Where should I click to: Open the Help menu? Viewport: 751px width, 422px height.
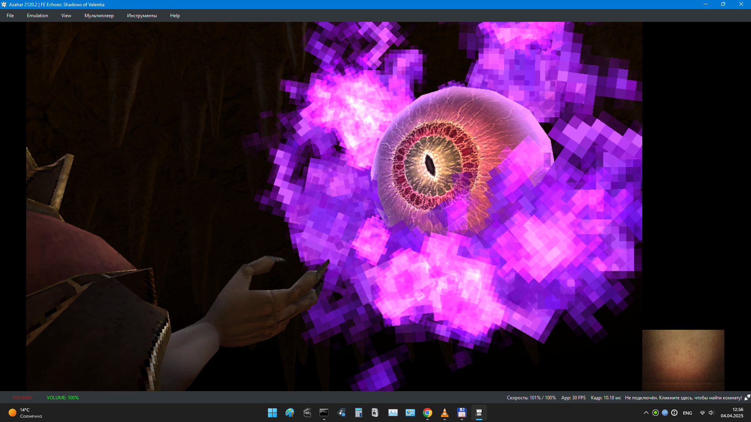pos(175,16)
